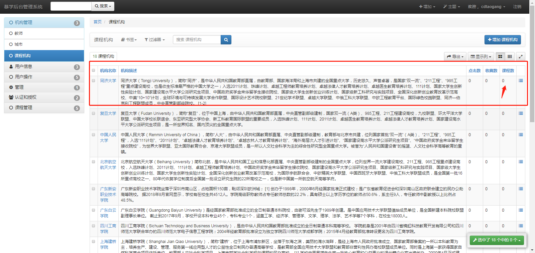Open the 书签 bookmarks dropdown
Screen dimensions: 535x253
(129, 40)
